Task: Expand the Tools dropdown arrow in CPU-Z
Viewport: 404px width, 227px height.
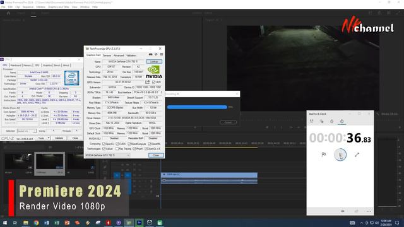Action: point(49,138)
